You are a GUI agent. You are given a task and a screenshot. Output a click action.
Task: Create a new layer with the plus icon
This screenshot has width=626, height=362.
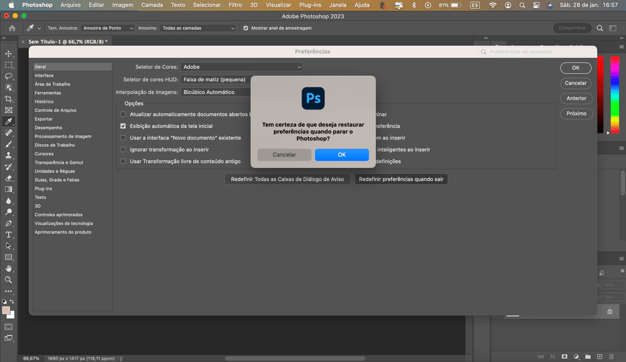600,357
